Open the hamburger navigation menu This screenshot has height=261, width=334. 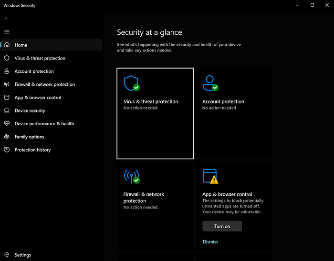click(7, 32)
